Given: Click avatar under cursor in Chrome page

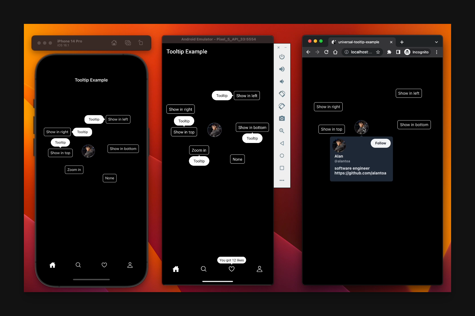Looking at the screenshot, I should tap(361, 127).
